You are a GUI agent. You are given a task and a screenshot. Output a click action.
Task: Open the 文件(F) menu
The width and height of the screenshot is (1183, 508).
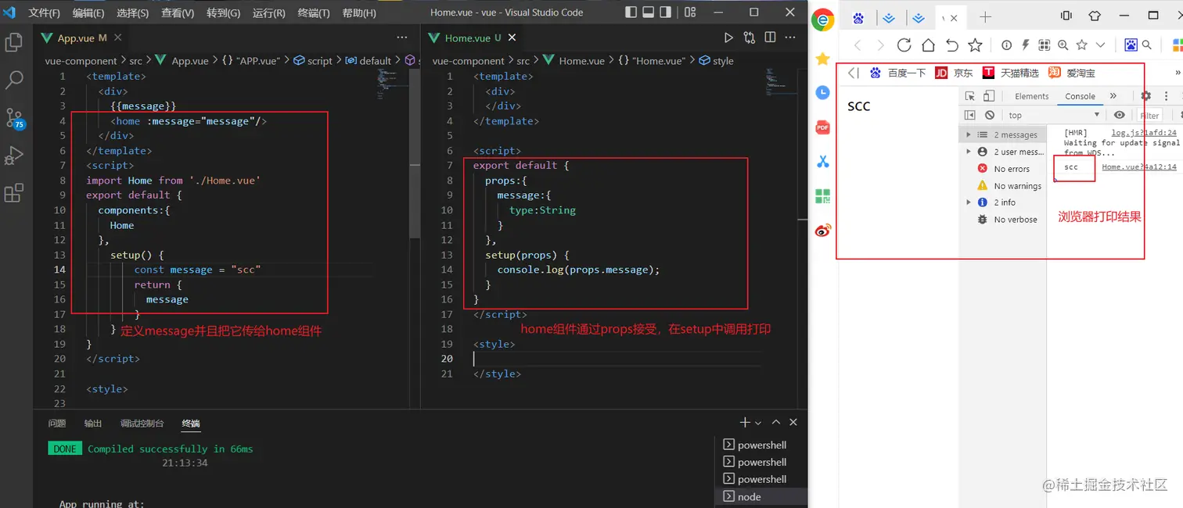point(44,13)
